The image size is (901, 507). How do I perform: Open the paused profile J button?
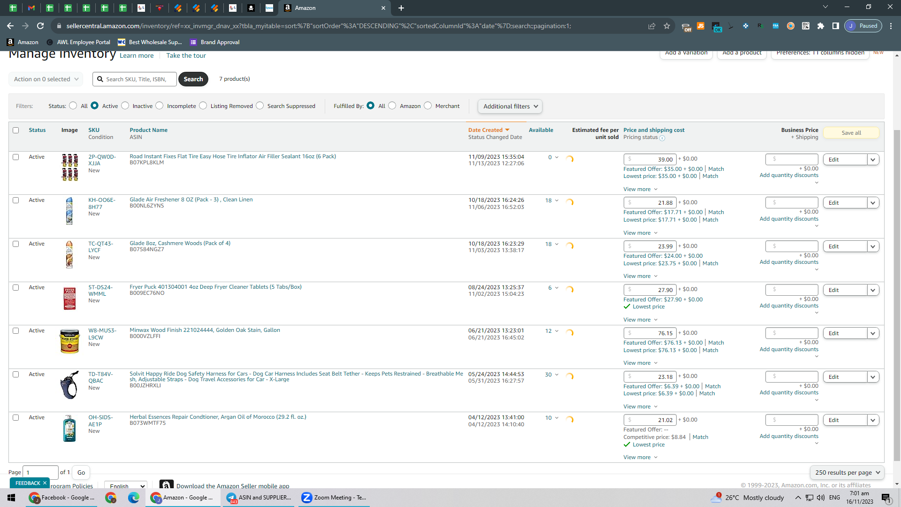point(863,26)
